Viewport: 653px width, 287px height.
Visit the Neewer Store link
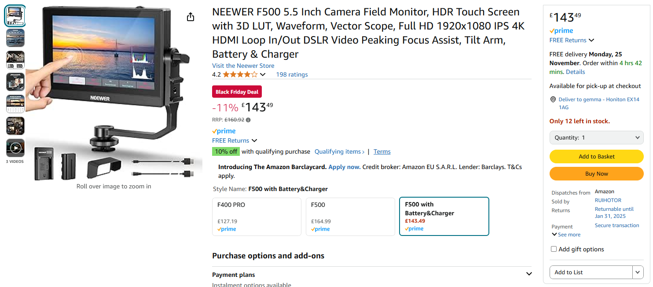(x=243, y=66)
